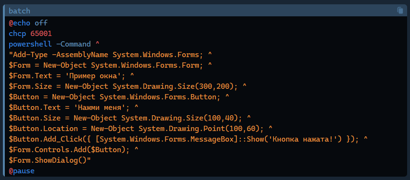Copy the batch code snippet
The height and width of the screenshot is (180, 410).
(400, 11)
